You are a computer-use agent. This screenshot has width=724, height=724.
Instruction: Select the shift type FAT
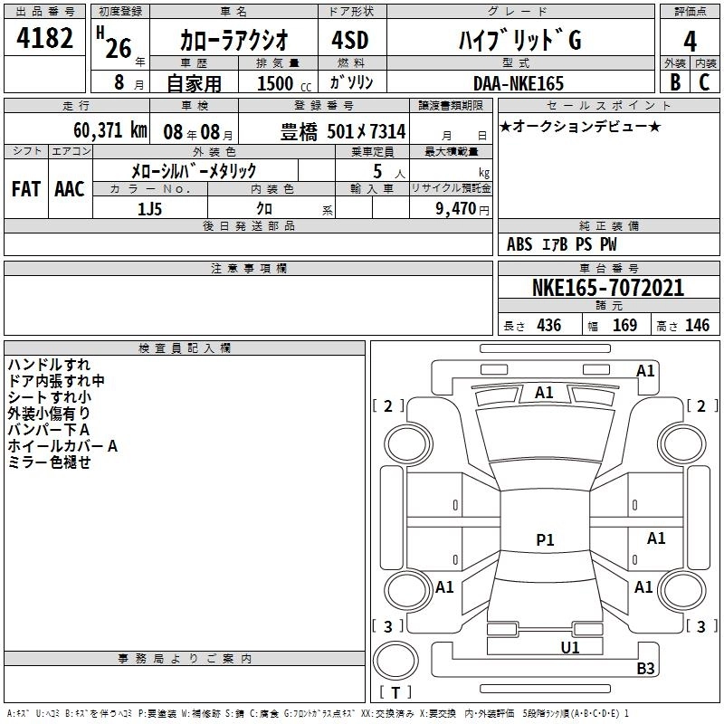[26, 189]
